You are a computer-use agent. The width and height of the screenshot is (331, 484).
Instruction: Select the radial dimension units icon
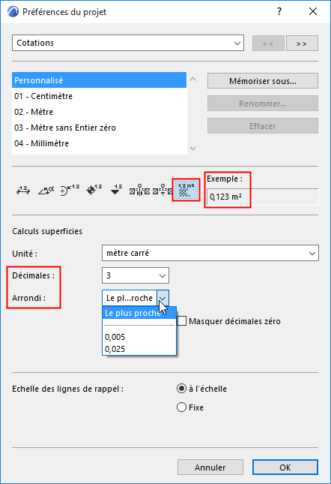click(70, 190)
